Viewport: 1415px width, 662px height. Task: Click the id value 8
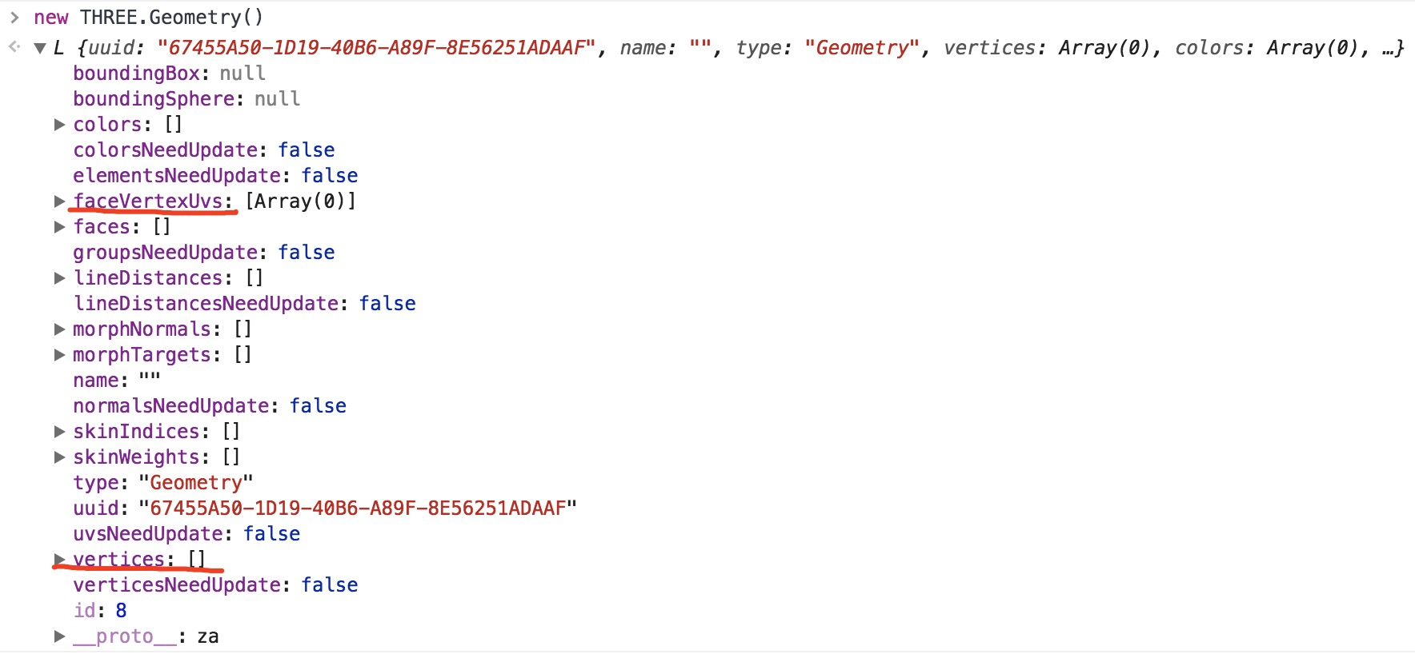coord(121,611)
